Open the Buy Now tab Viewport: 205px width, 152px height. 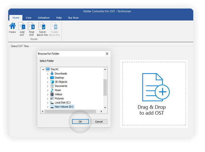tap(73, 18)
